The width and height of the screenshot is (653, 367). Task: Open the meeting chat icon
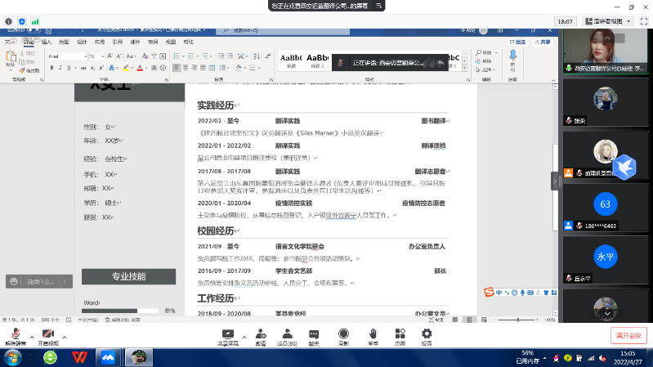point(314,333)
